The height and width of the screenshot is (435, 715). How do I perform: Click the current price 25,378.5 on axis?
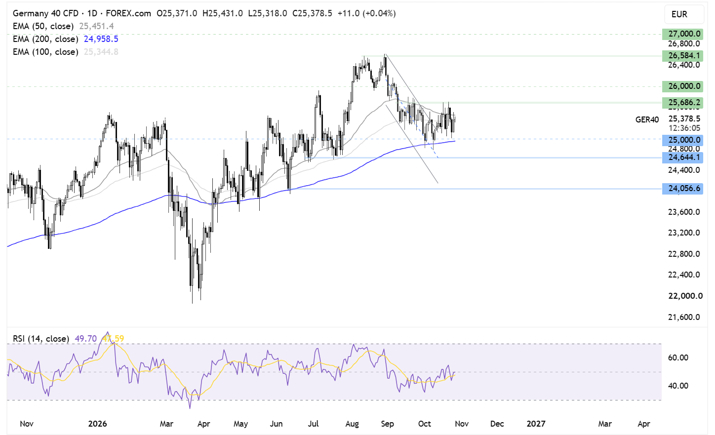(x=684, y=119)
